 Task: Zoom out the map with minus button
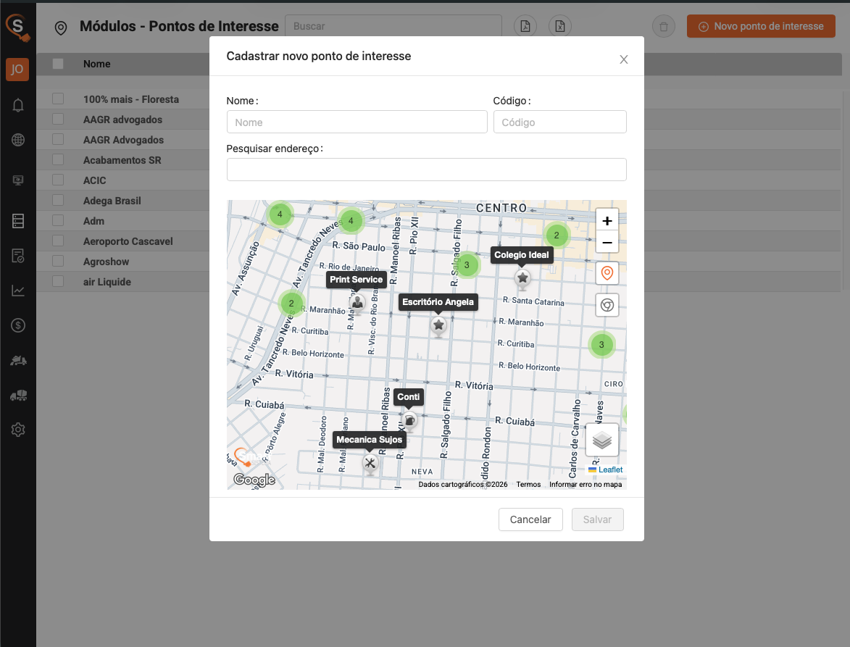tap(607, 242)
